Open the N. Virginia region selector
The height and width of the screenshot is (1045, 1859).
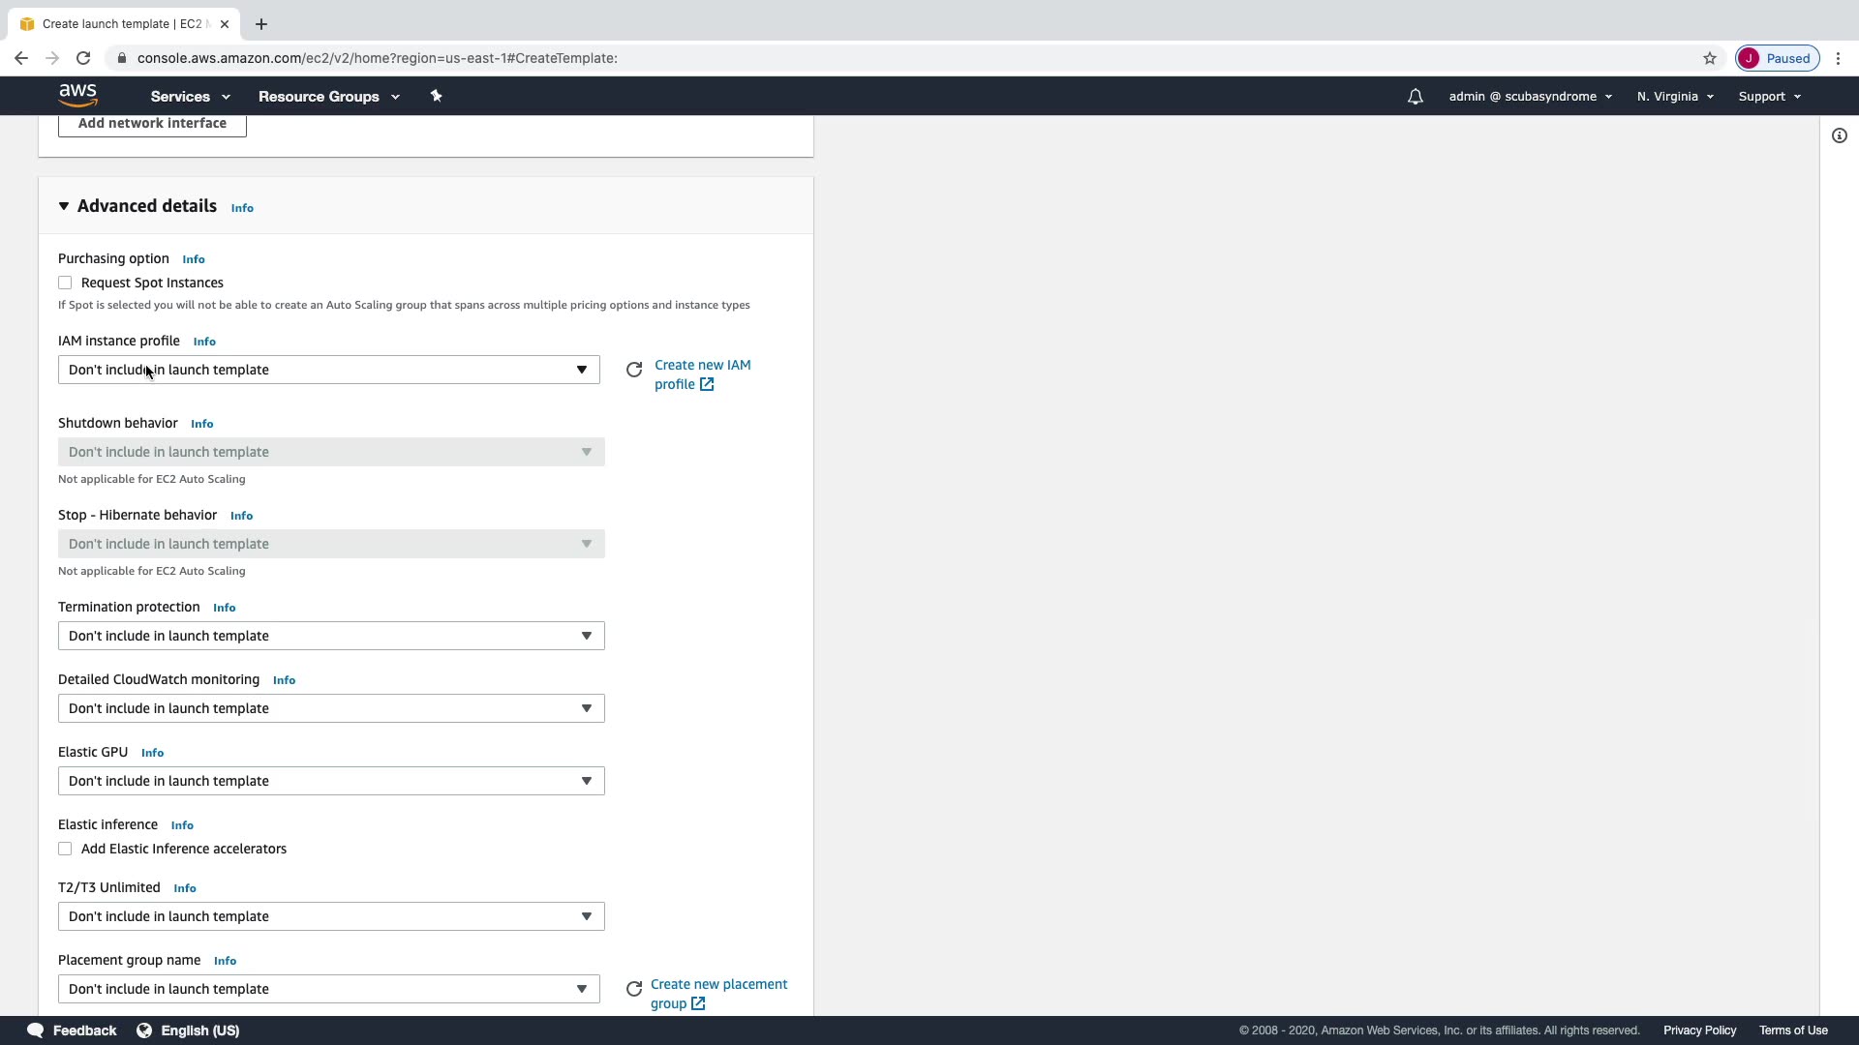[x=1674, y=97]
